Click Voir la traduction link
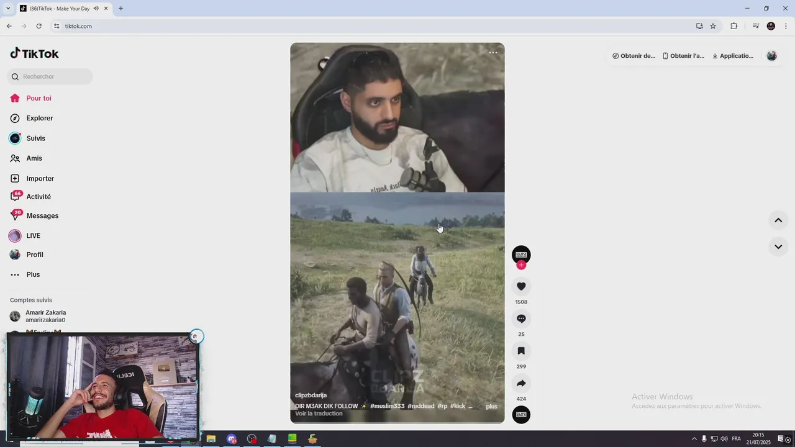 [x=319, y=413]
